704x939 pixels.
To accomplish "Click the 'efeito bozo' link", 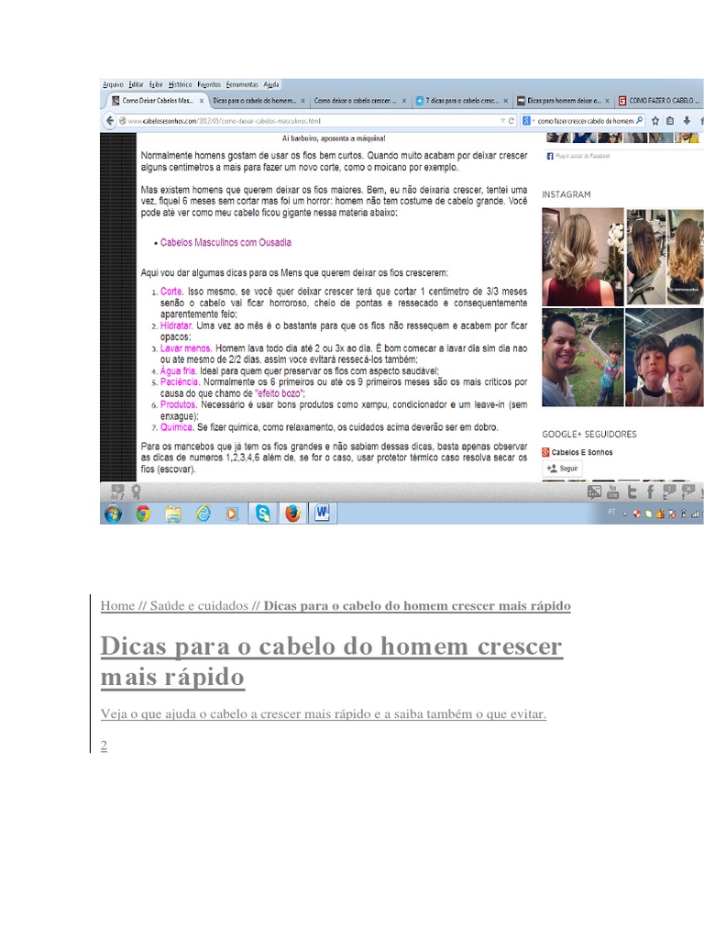I will click(280, 393).
